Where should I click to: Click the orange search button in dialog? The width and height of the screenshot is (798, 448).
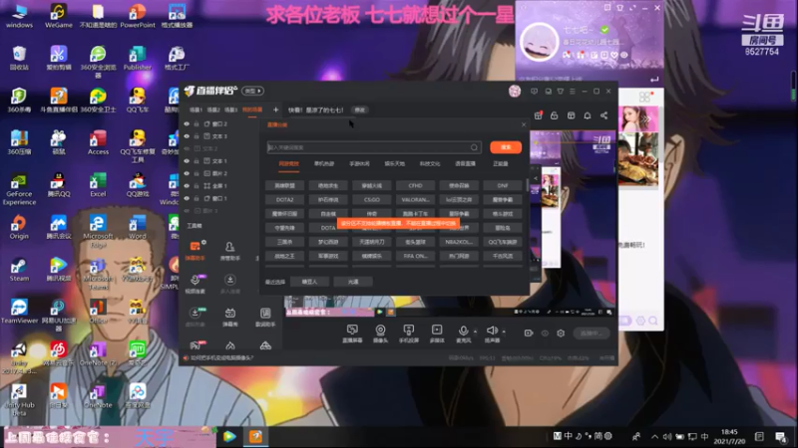point(506,147)
